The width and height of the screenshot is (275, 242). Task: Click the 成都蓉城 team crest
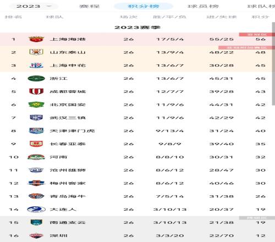point(36,91)
